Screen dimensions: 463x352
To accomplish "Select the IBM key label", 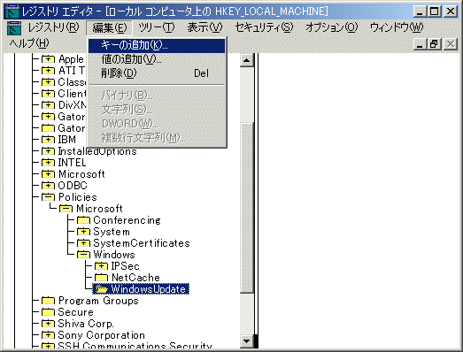I will pyautogui.click(x=67, y=140).
